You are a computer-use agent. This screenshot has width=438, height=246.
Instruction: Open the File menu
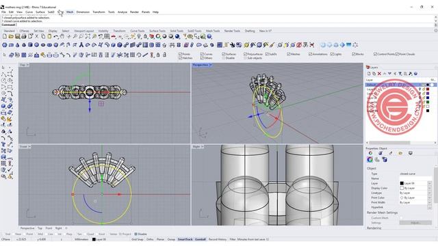3,12
